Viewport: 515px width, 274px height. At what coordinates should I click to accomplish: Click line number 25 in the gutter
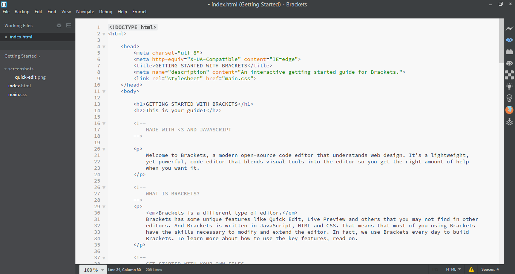97,181
